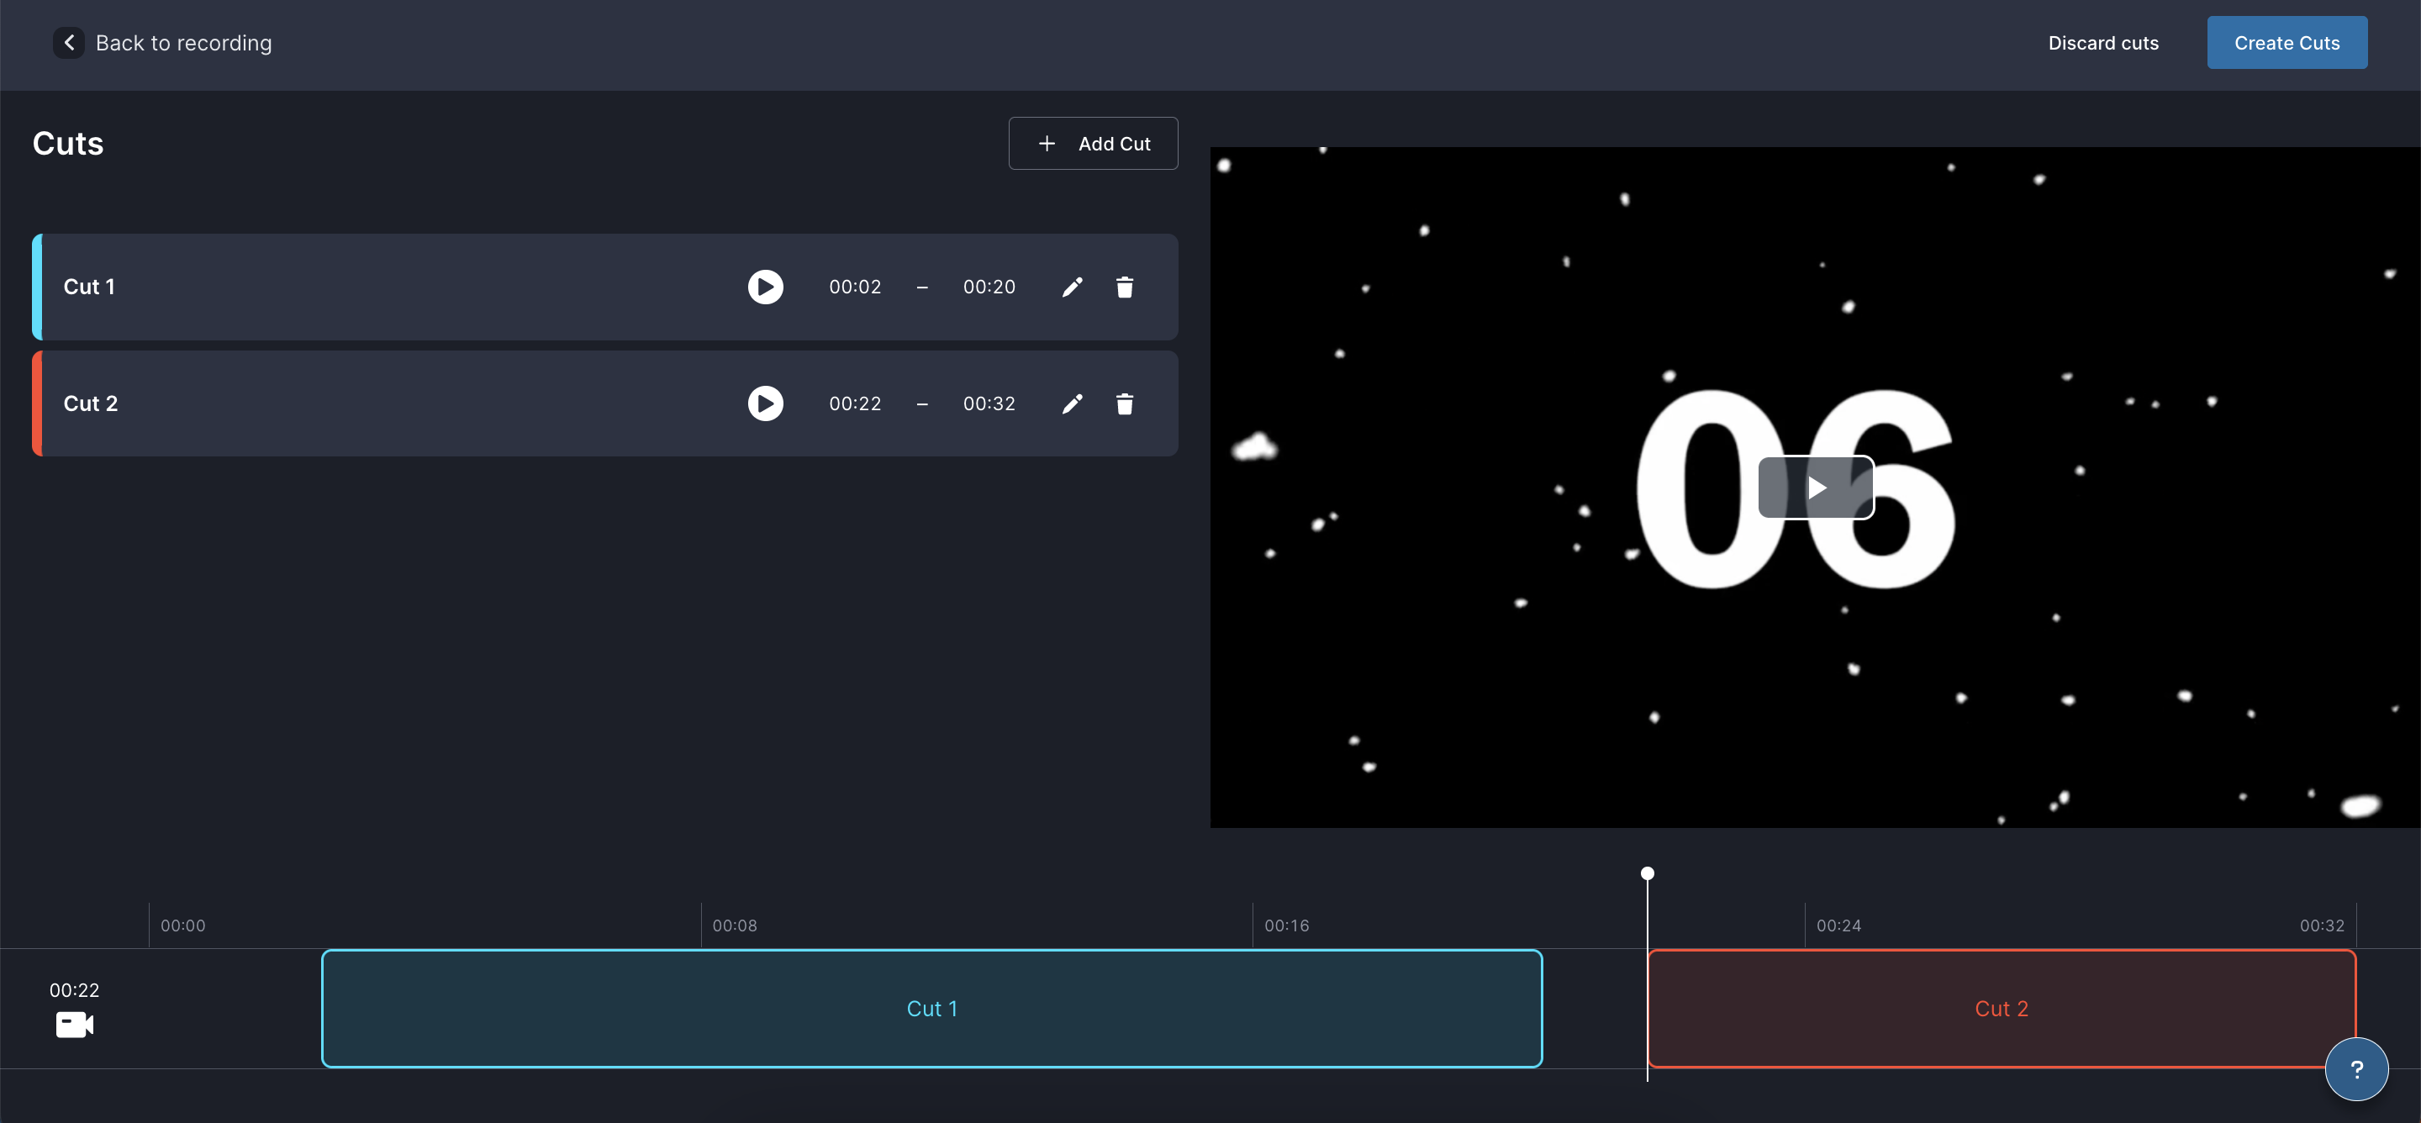Click the back arrow chevron icon
The width and height of the screenshot is (2421, 1123).
(x=69, y=42)
